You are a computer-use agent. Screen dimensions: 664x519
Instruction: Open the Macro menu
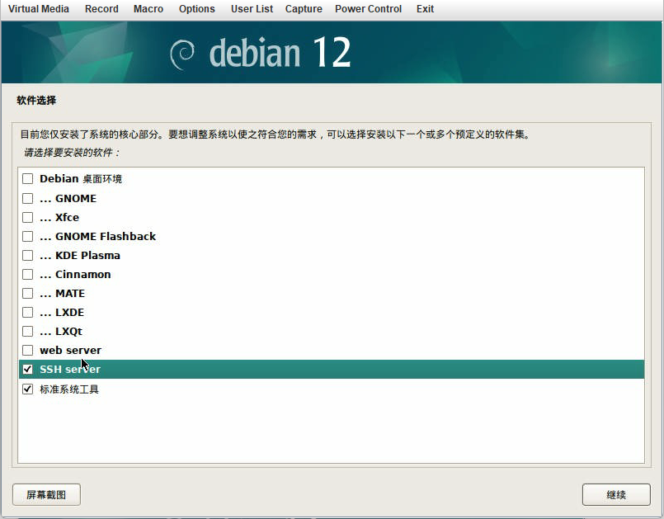148,9
